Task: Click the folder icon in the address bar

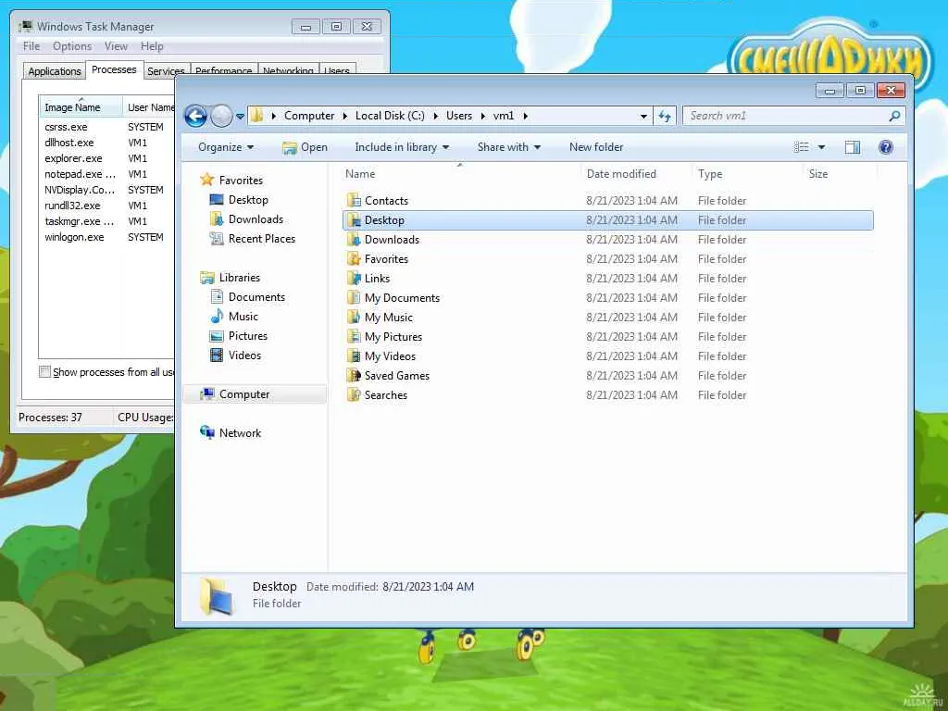Action: [257, 115]
